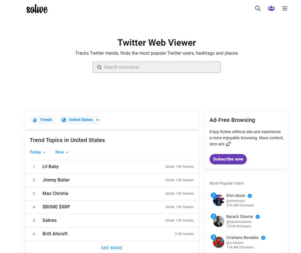The width and height of the screenshot is (301, 253).
Task: Open the search magnifier icon in header
Action: tap(258, 9)
